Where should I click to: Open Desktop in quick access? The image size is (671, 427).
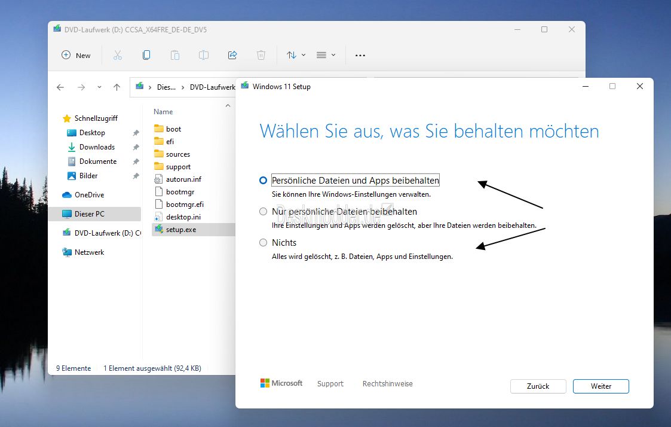(91, 133)
